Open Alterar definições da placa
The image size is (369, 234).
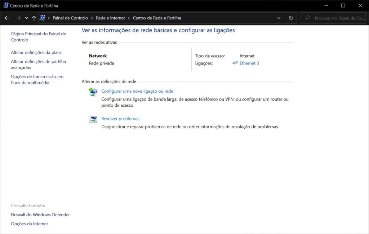click(36, 53)
